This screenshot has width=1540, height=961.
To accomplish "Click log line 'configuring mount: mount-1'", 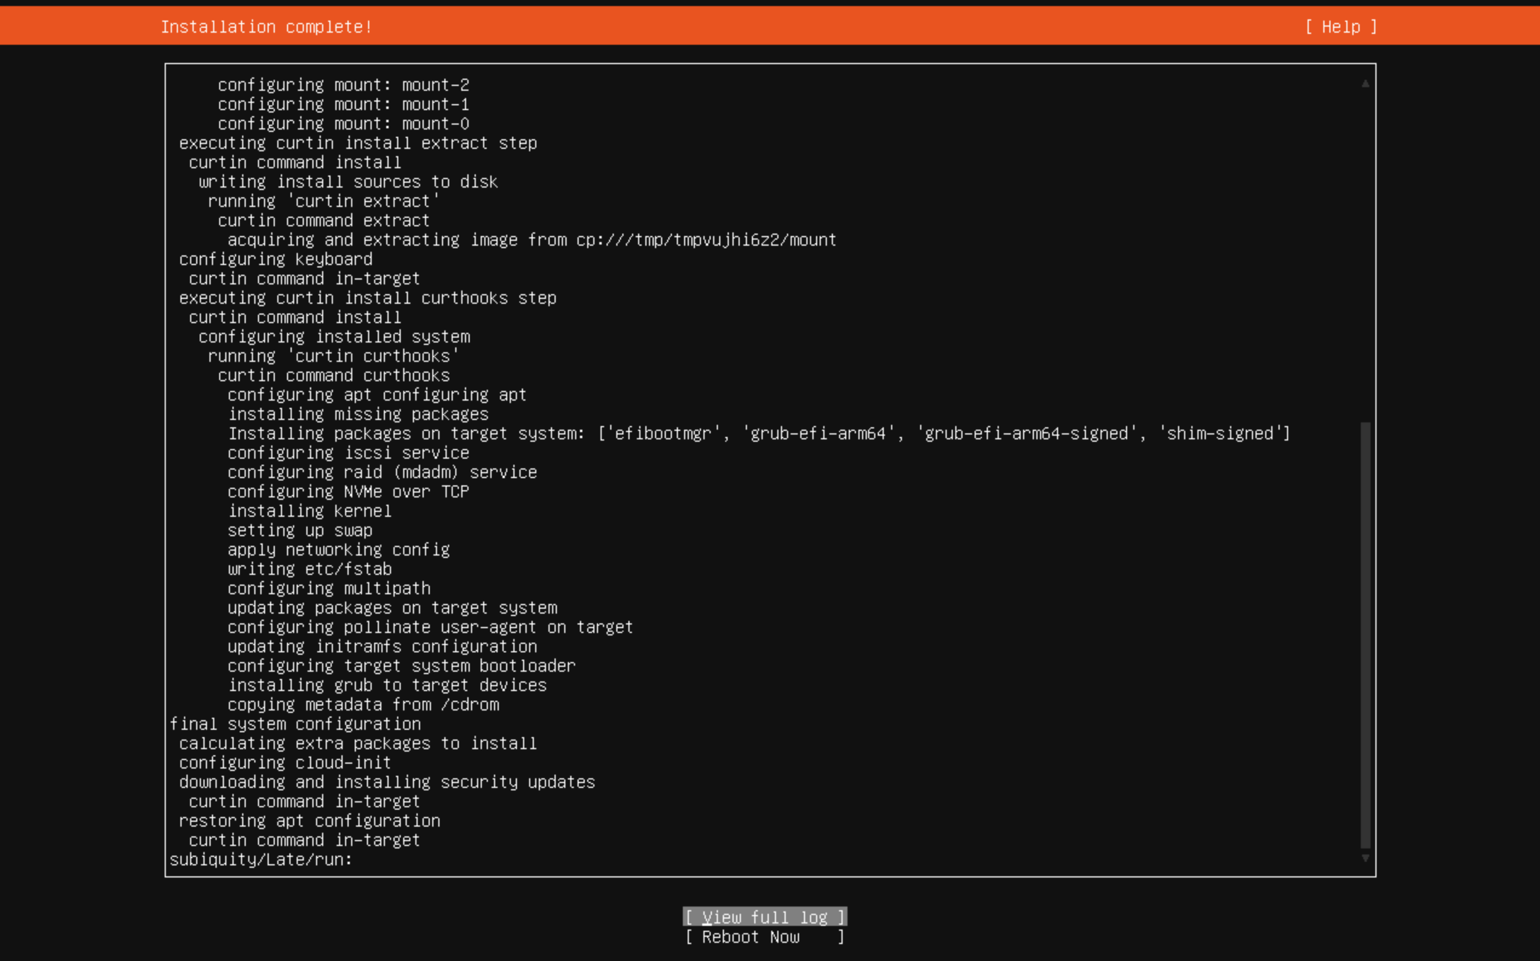I will click(343, 104).
